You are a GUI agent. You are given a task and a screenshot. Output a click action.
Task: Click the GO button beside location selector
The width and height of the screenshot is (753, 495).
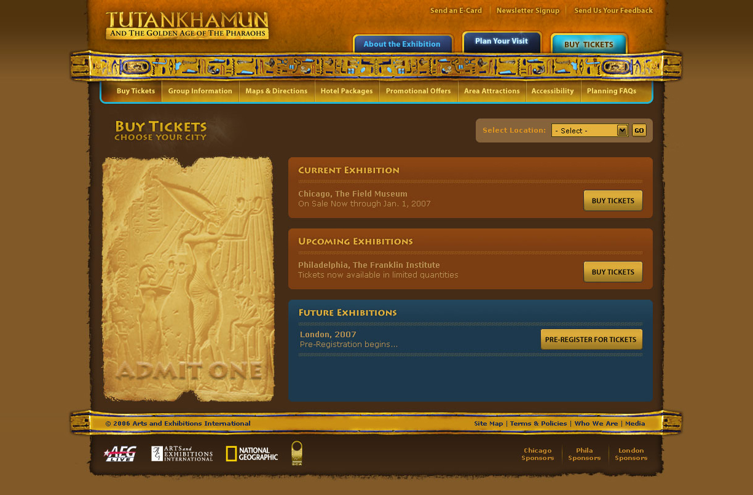(x=639, y=130)
